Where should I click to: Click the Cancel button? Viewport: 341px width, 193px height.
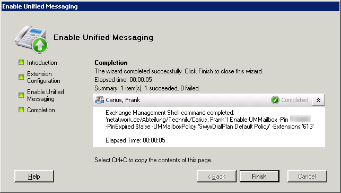[307, 176]
